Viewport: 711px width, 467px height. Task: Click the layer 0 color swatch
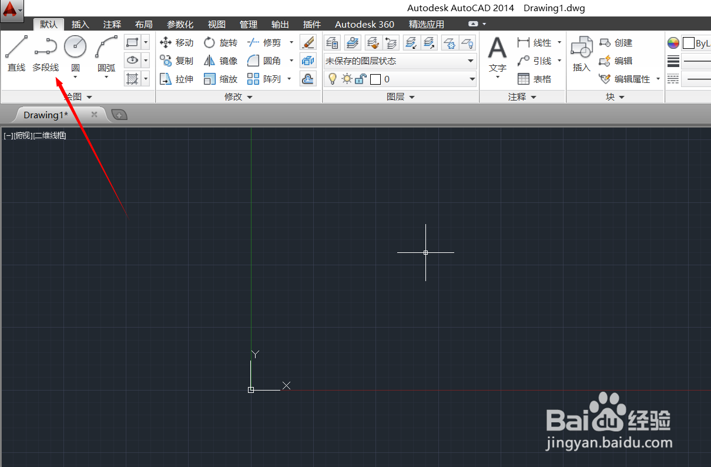[x=375, y=79]
